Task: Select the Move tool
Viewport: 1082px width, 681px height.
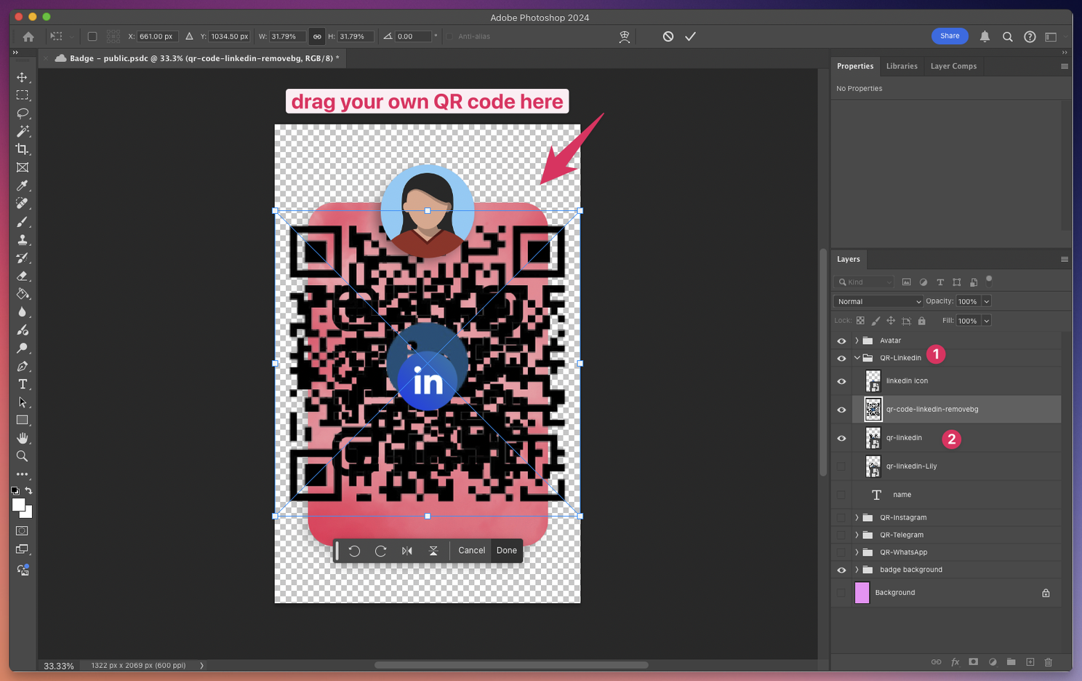Action: pyautogui.click(x=23, y=77)
